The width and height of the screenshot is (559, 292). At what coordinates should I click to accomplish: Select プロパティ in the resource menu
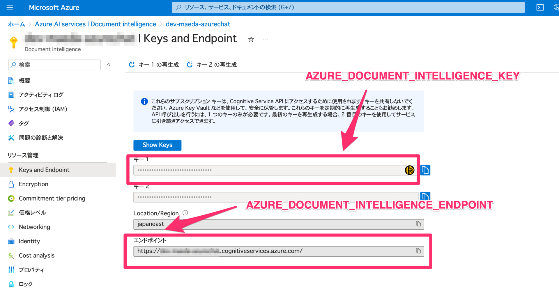31,270
